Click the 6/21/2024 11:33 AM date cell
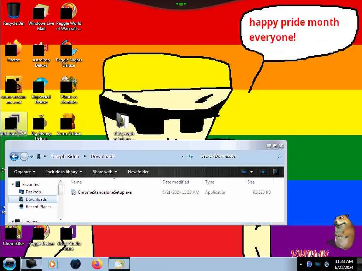Viewport: 362px width, 271px height. point(181,192)
